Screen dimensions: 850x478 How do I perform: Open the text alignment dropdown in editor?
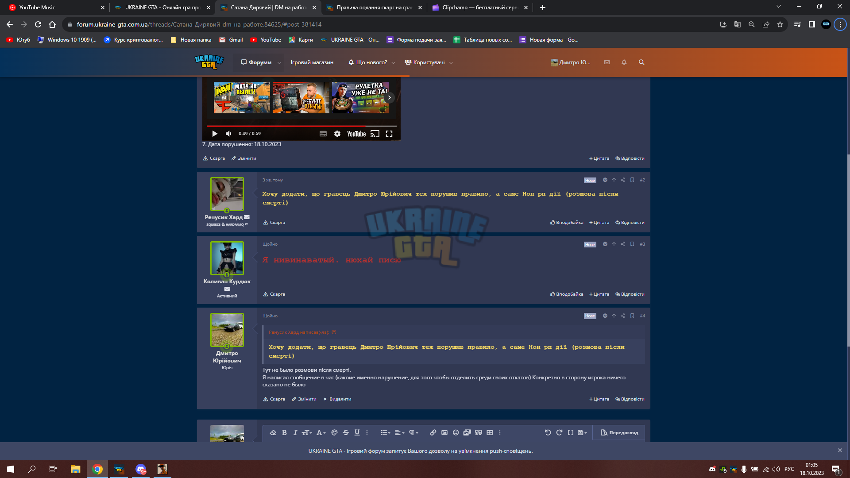point(399,432)
